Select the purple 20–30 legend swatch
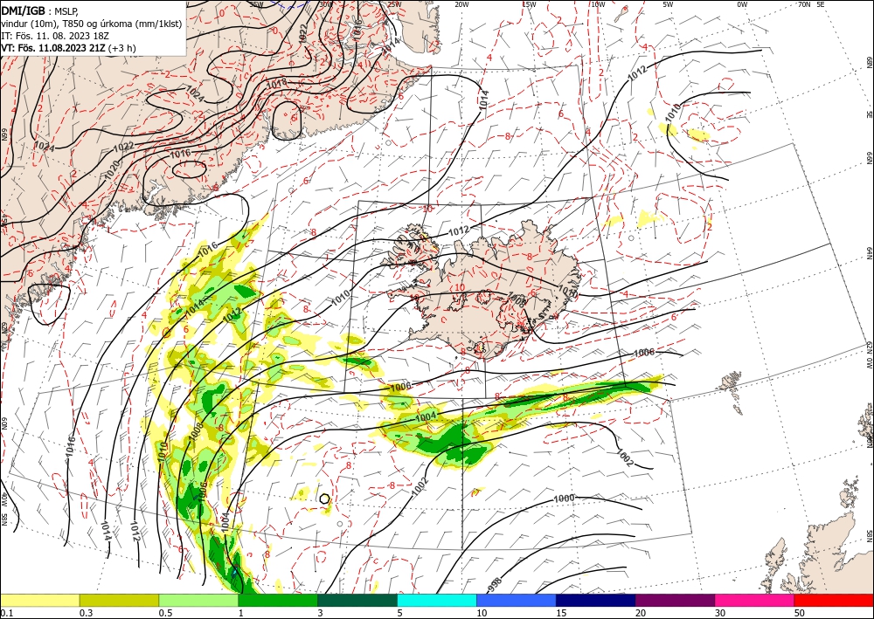874x619 pixels. pos(675,601)
